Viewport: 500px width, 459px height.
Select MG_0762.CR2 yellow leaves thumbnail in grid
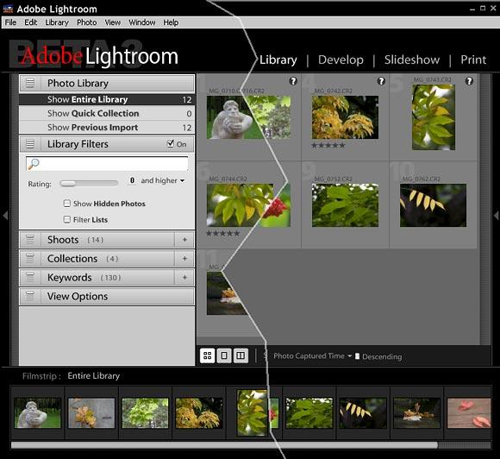tap(433, 205)
